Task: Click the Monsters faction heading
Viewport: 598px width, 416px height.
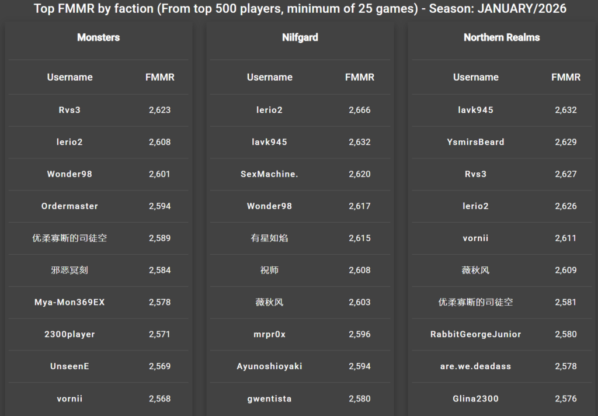Action: tap(98, 37)
